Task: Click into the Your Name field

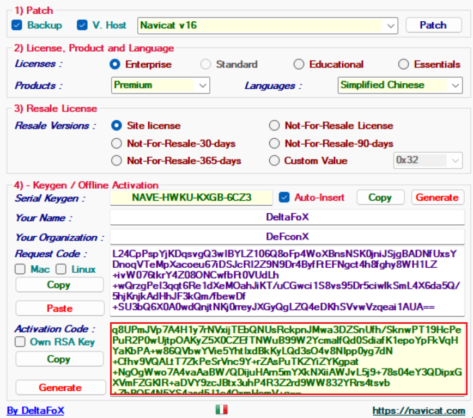Action: pos(287,217)
